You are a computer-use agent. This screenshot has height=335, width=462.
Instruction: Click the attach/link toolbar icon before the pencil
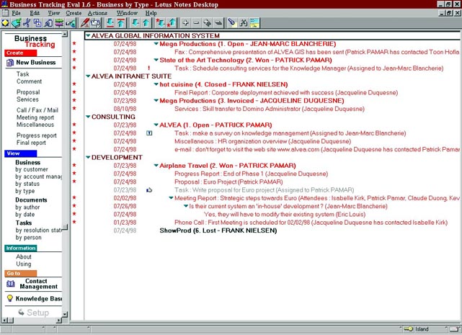[70, 22]
